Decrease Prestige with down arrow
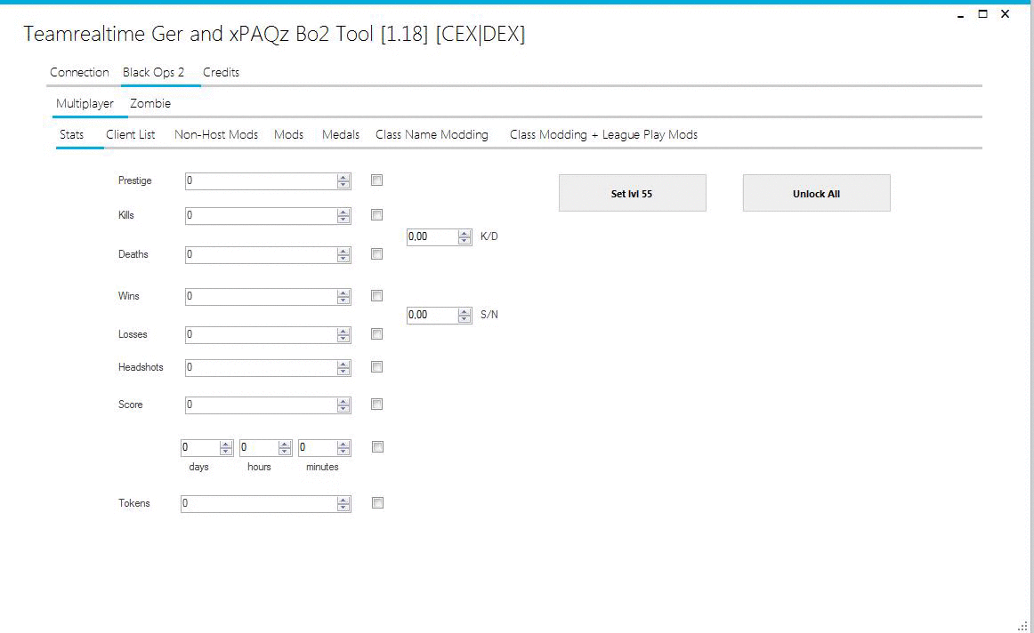The width and height of the screenshot is (1034, 633). coord(343,185)
